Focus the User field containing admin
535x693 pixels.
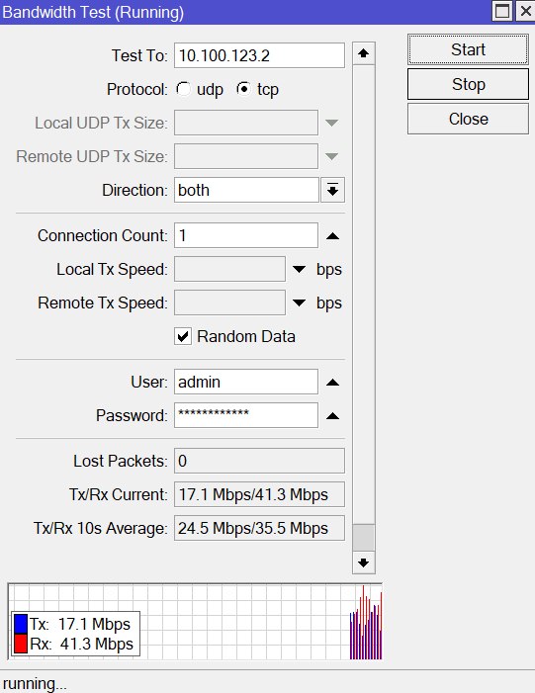point(246,382)
